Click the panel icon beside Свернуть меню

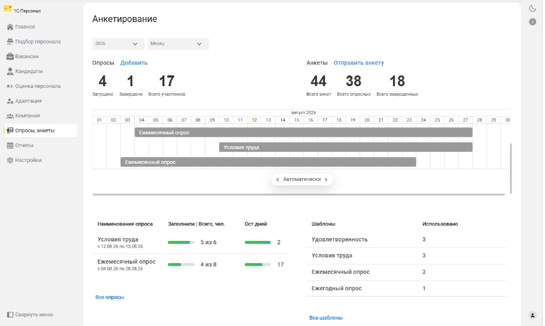pos(10,315)
